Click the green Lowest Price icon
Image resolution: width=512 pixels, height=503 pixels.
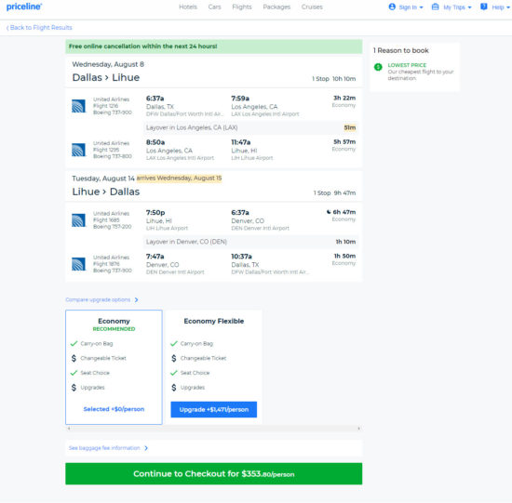pyautogui.click(x=378, y=67)
